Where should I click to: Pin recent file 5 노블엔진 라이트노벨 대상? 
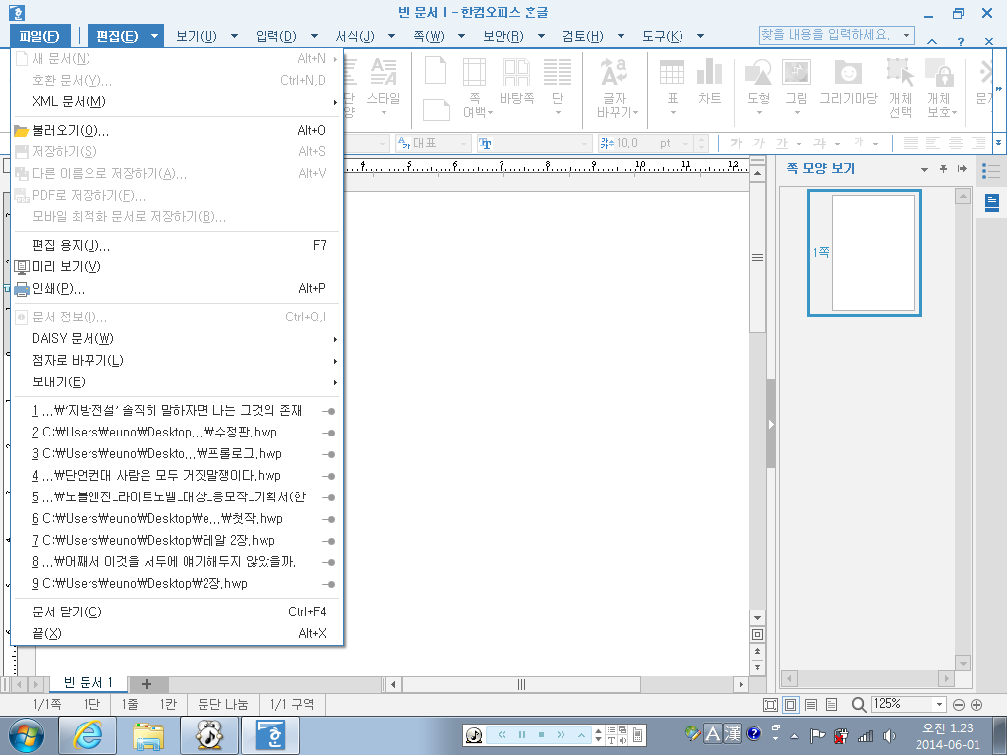coord(328,497)
